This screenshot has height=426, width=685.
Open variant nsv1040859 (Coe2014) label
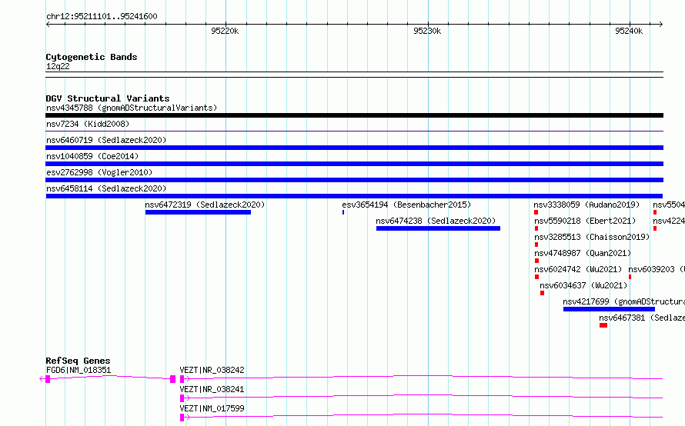coord(92,156)
